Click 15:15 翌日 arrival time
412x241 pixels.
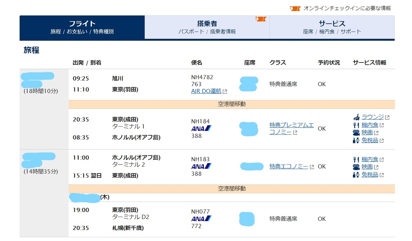click(87, 176)
